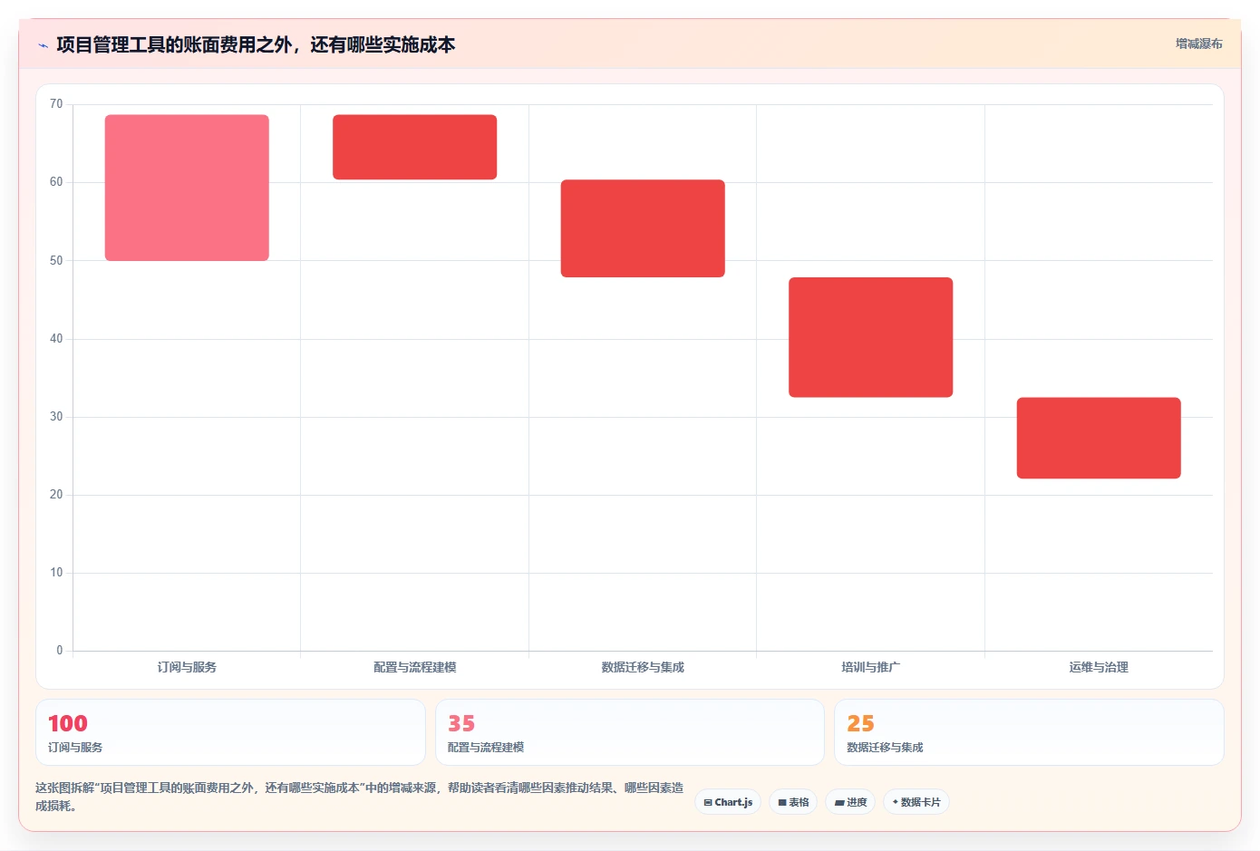Click the 培训与推广 x-axis label
Viewport: 1260px width, 851px height.
[870, 667]
